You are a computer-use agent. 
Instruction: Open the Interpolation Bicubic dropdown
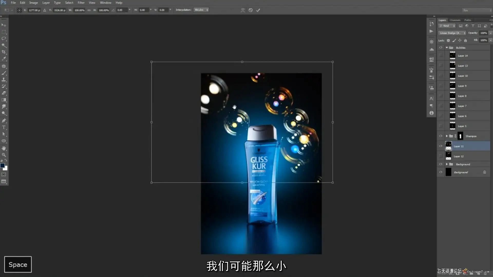coord(201,10)
